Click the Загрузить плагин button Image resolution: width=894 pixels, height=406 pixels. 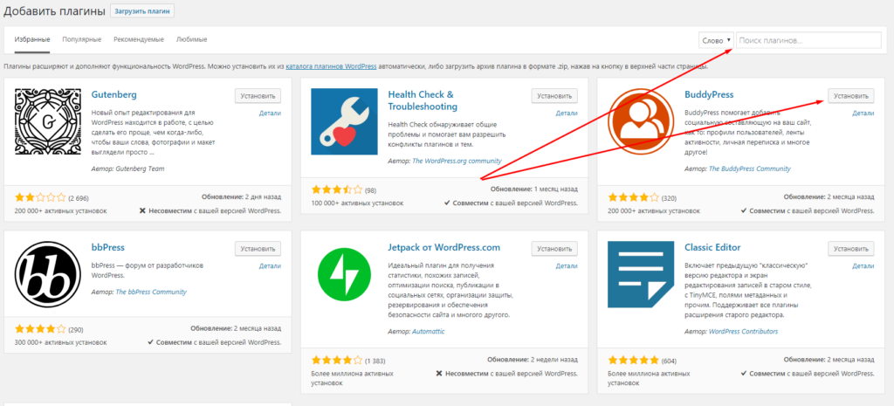tap(142, 10)
